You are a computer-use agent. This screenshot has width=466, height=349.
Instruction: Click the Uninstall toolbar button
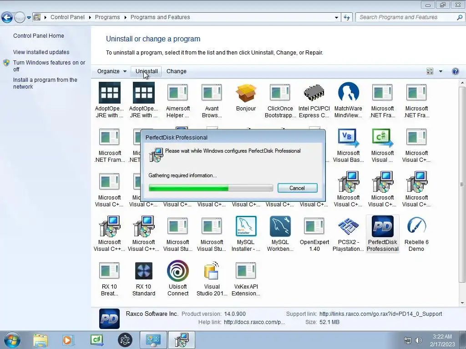[x=146, y=71]
